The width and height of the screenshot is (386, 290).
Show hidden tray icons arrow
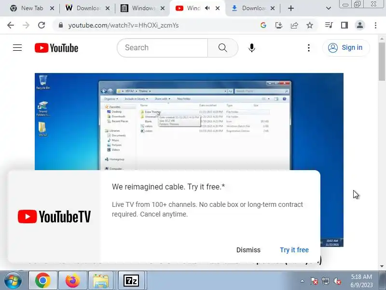[303, 281]
